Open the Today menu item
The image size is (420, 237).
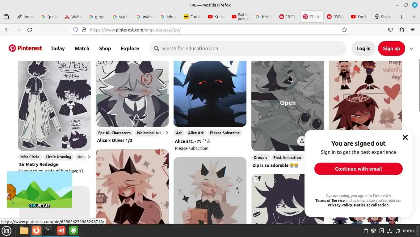57,48
